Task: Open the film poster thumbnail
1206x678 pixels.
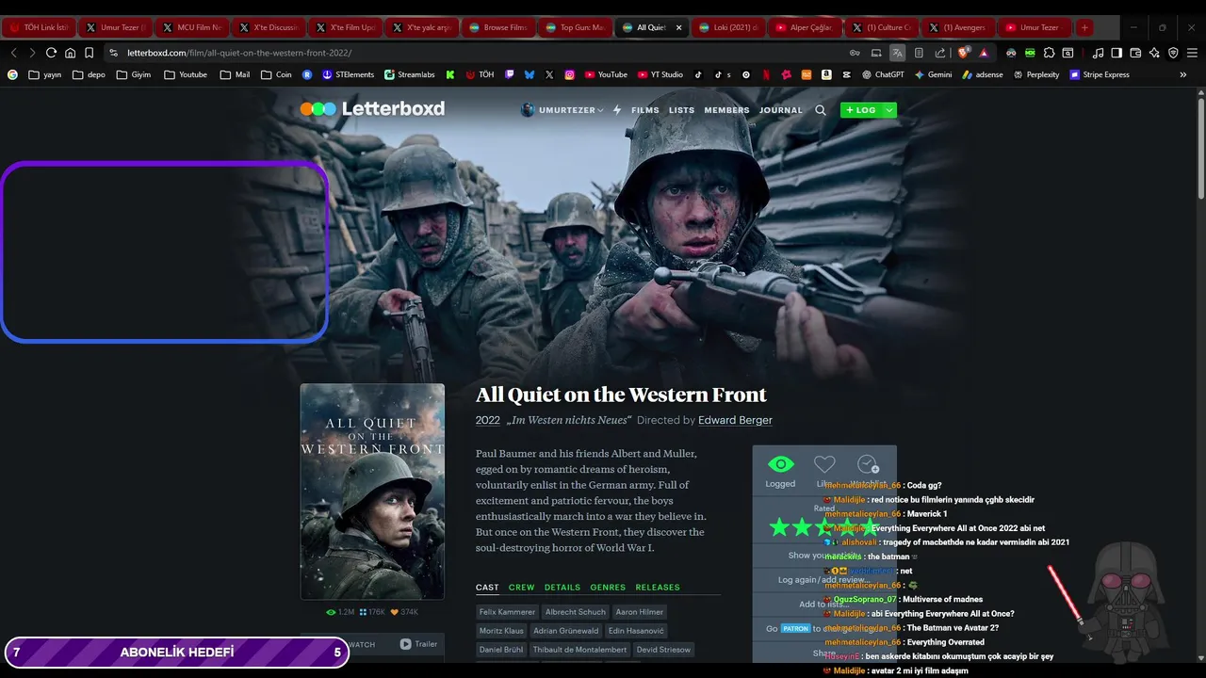Action: 372,491
